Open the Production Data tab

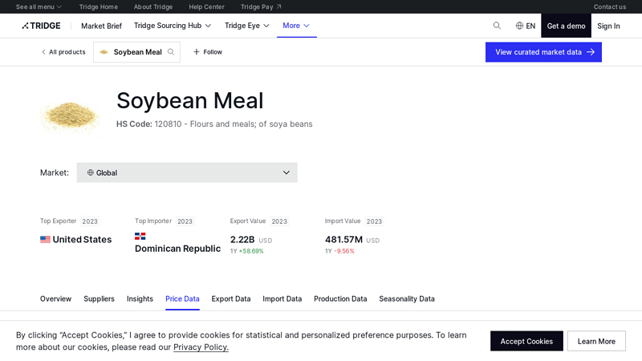coord(340,298)
